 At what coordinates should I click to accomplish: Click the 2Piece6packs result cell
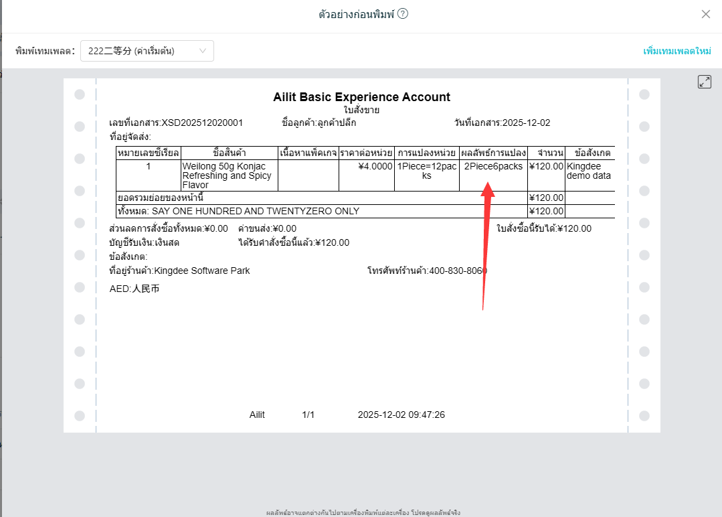point(493,167)
